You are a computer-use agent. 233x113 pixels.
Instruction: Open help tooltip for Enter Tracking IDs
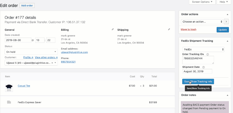tap(208, 54)
